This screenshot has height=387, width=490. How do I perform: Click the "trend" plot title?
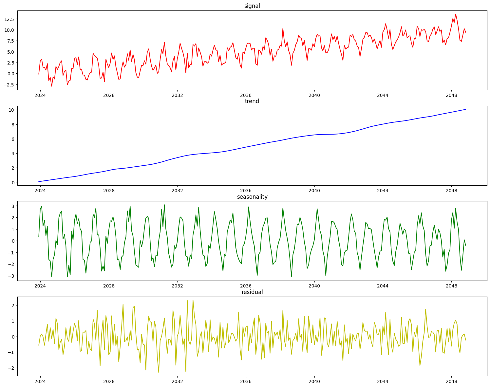(x=252, y=101)
